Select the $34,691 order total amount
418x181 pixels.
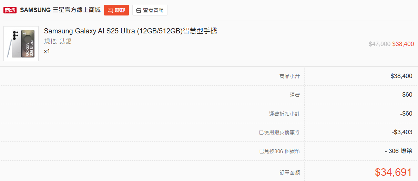(393, 172)
